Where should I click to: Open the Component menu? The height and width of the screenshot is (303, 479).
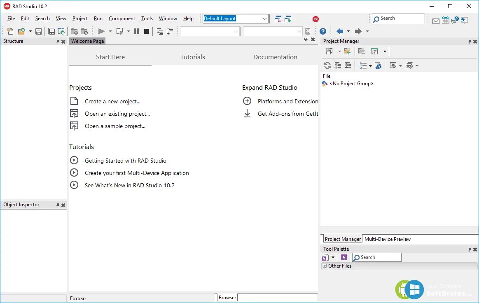pyautogui.click(x=122, y=19)
